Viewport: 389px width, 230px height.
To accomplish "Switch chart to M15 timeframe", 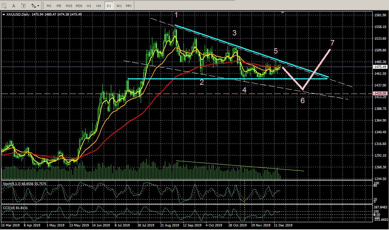I will tap(69, 6).
